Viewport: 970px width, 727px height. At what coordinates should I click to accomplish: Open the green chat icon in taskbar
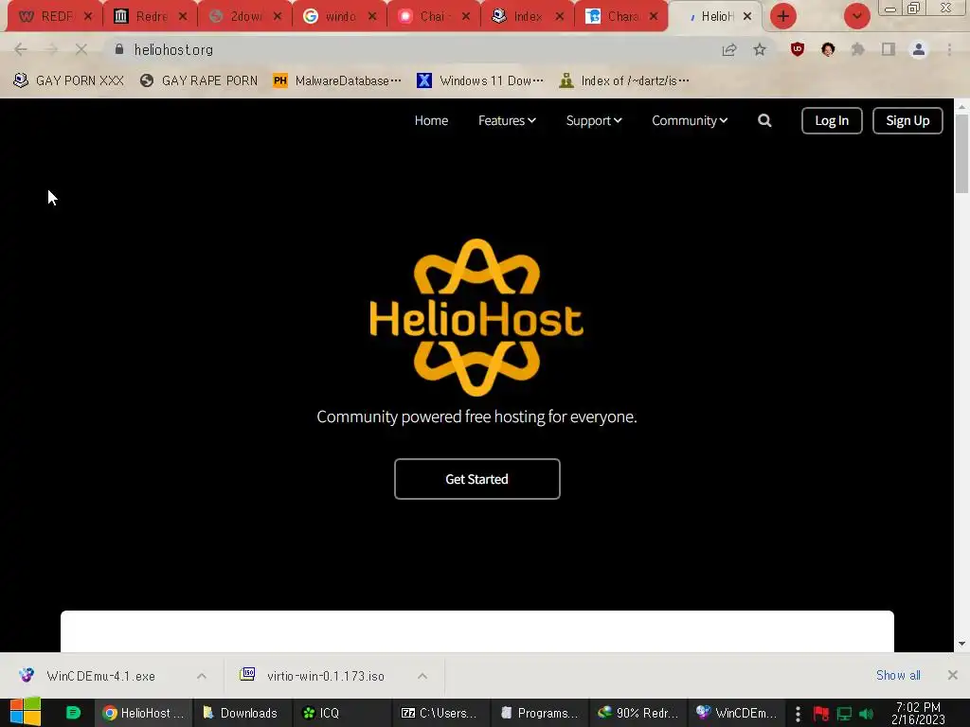point(73,713)
